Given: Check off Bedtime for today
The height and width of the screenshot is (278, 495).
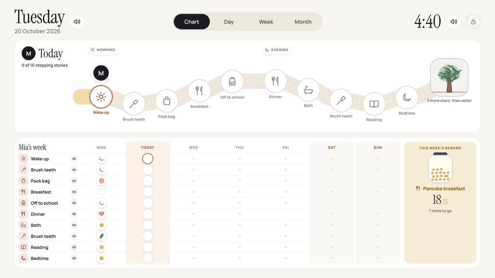Looking at the screenshot, I should point(148,258).
